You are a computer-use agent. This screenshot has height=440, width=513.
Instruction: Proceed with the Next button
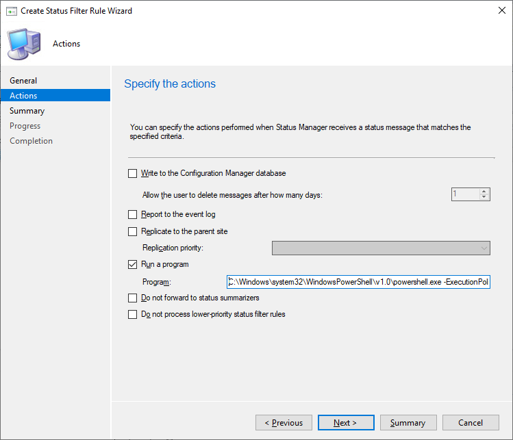[346, 423]
